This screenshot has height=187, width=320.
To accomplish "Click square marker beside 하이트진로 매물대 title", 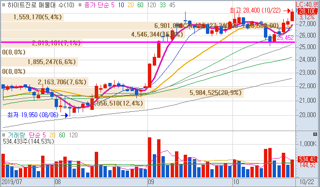I will click(3, 5).
